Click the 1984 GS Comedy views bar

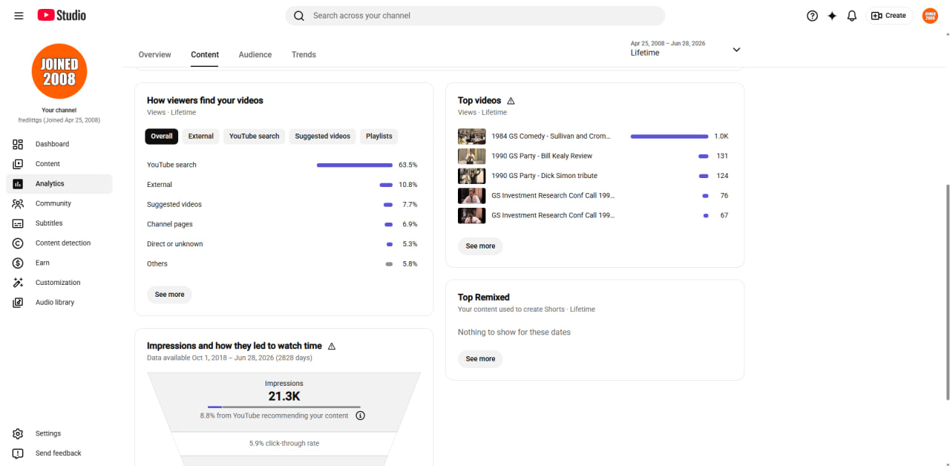(669, 137)
